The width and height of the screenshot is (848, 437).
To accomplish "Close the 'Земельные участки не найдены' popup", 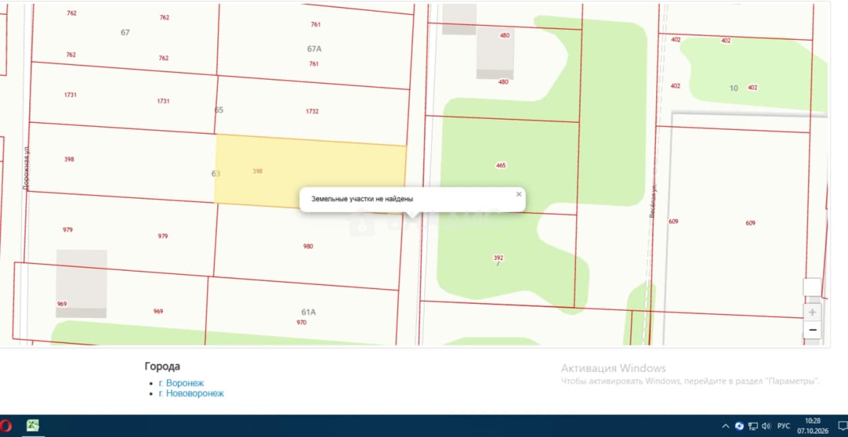I will [x=519, y=195].
